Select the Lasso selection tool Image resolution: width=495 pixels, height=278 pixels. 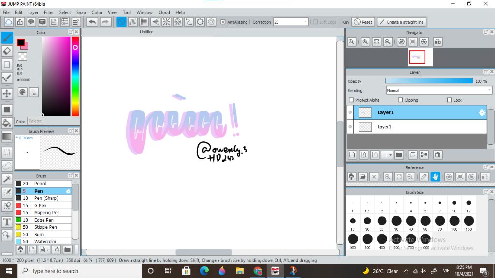(7, 166)
